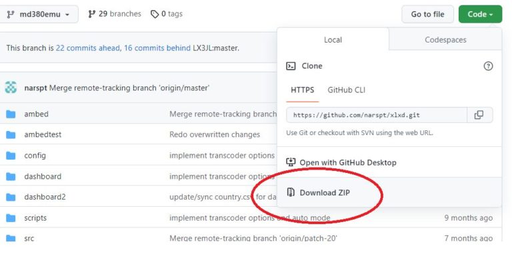Click the Go to file button

pos(427,15)
